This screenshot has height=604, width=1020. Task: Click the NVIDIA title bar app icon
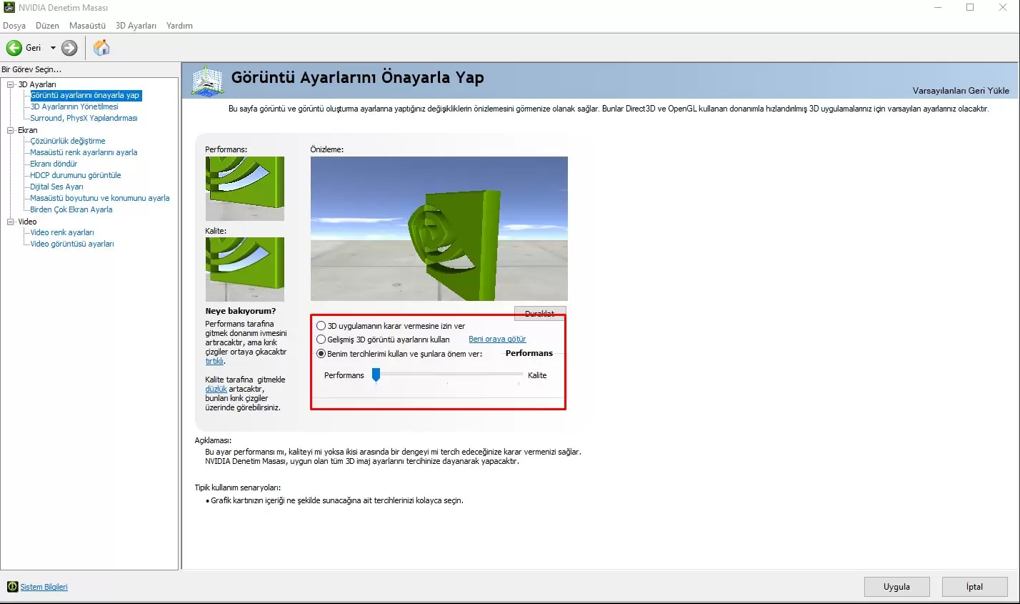(x=9, y=7)
